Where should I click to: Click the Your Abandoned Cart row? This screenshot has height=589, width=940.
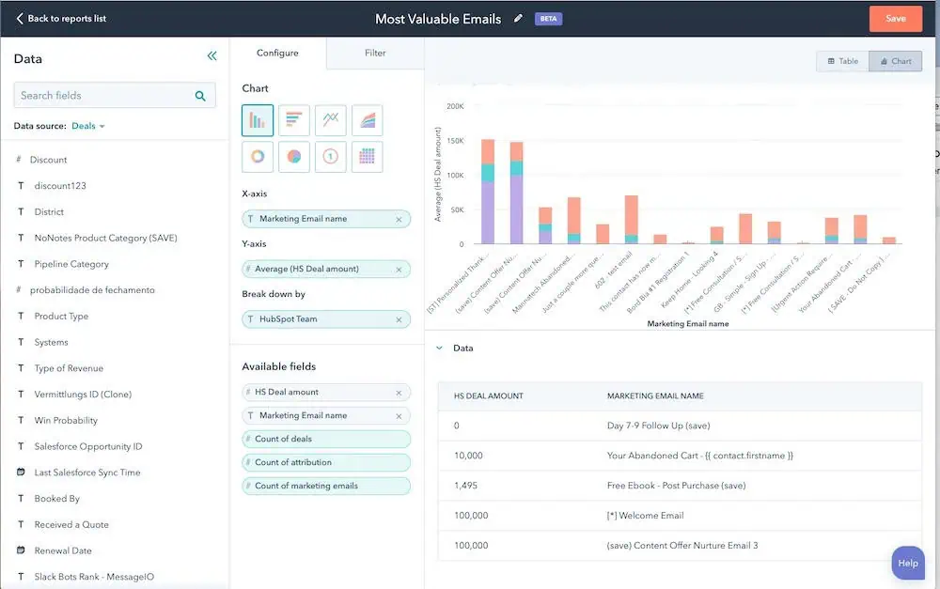click(x=680, y=456)
